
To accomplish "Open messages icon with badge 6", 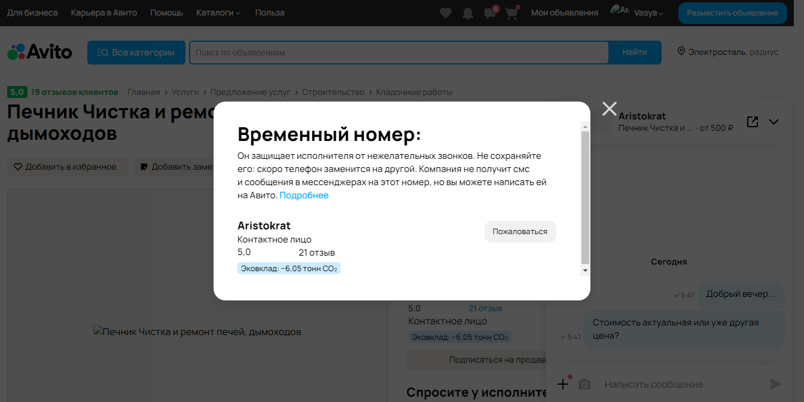I will (490, 13).
